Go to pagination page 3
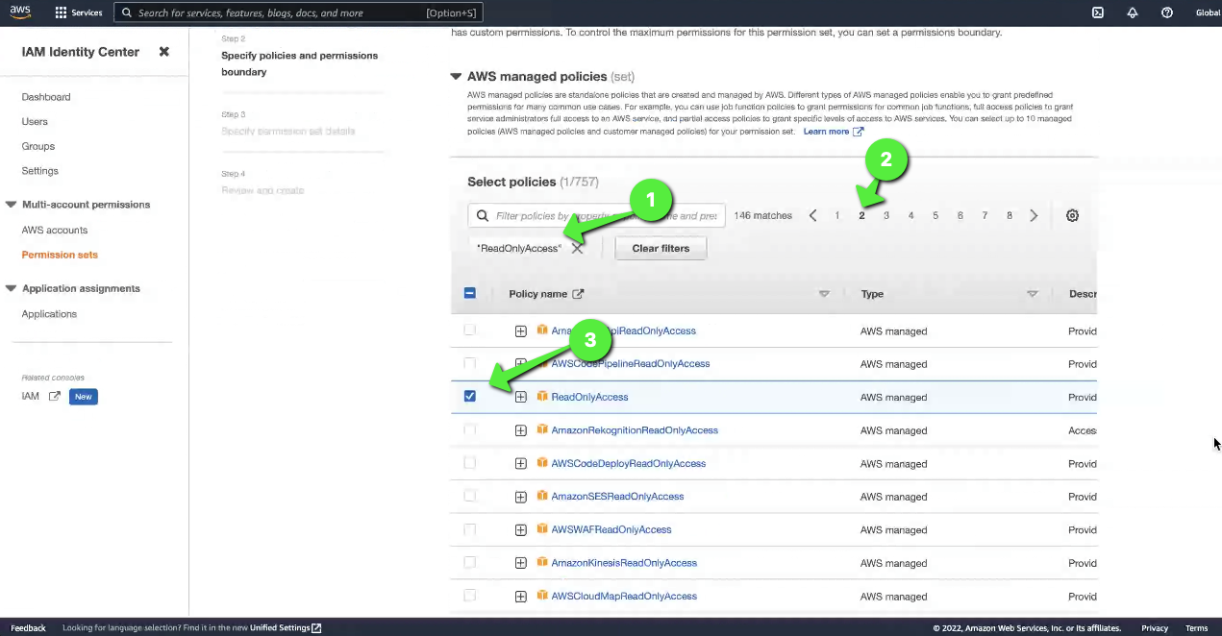 (886, 215)
